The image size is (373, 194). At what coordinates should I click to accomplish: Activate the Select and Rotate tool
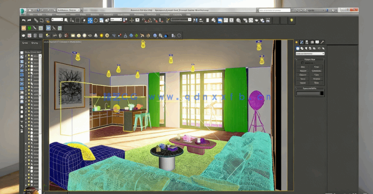click(x=96, y=20)
